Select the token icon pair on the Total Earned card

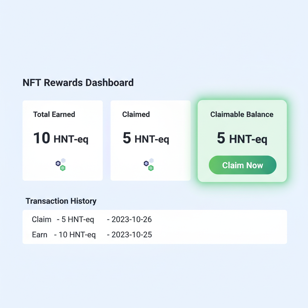point(60,164)
